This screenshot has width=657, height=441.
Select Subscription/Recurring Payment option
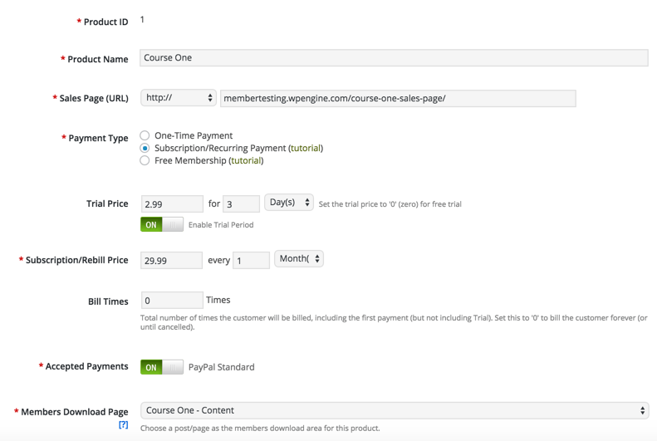pyautogui.click(x=145, y=148)
